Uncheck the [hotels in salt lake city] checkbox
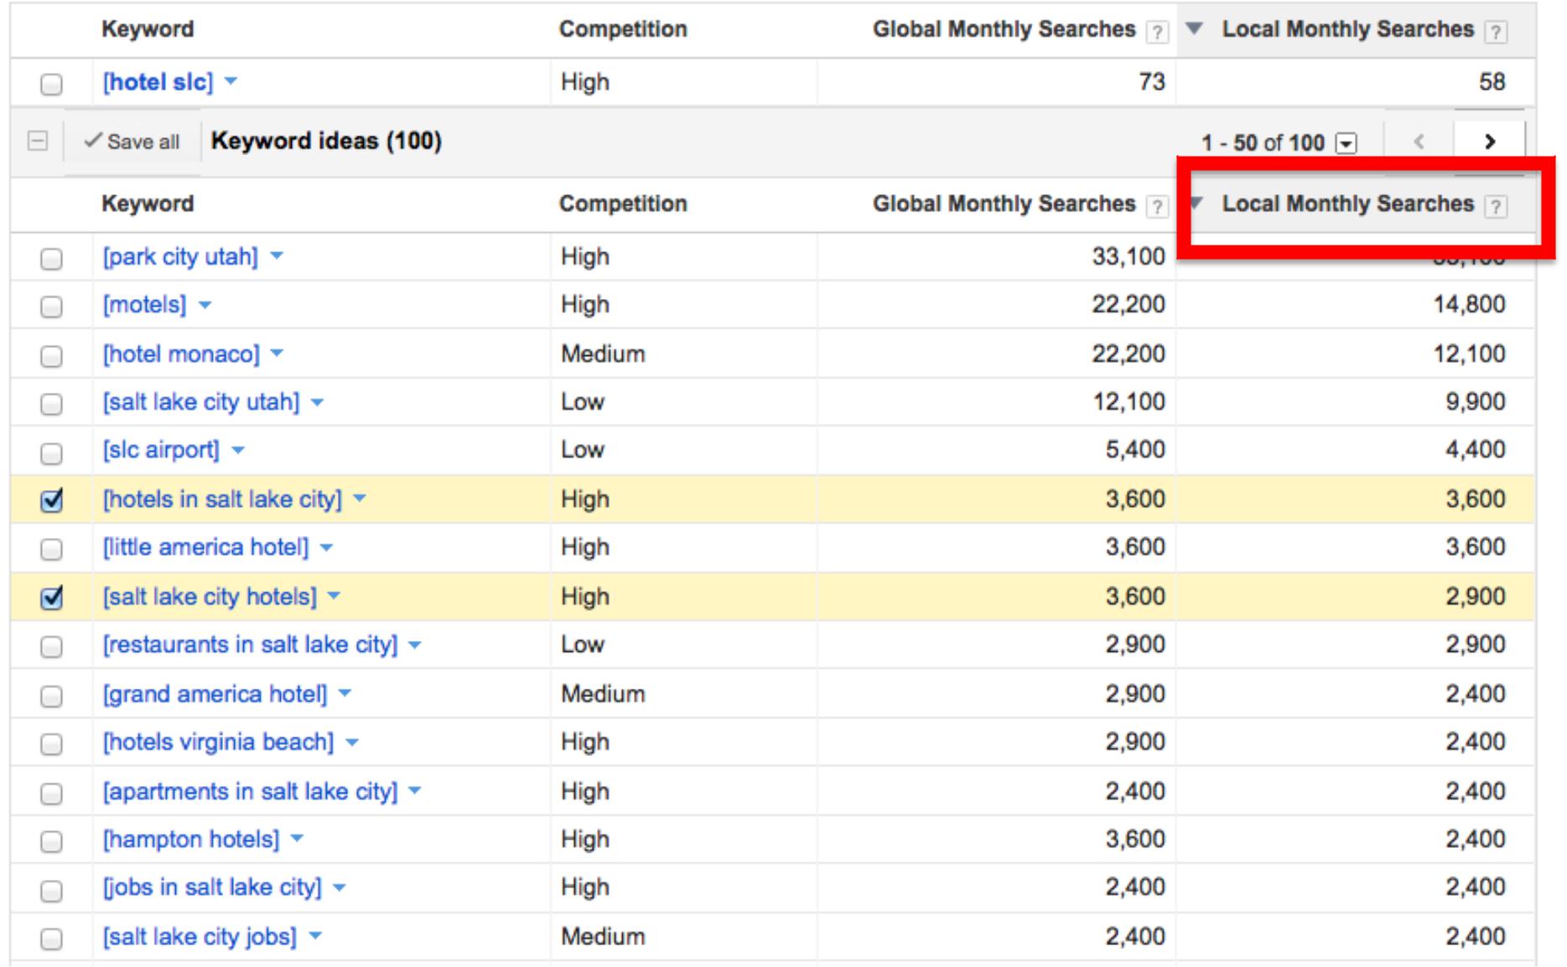The width and height of the screenshot is (1567, 967). click(51, 500)
